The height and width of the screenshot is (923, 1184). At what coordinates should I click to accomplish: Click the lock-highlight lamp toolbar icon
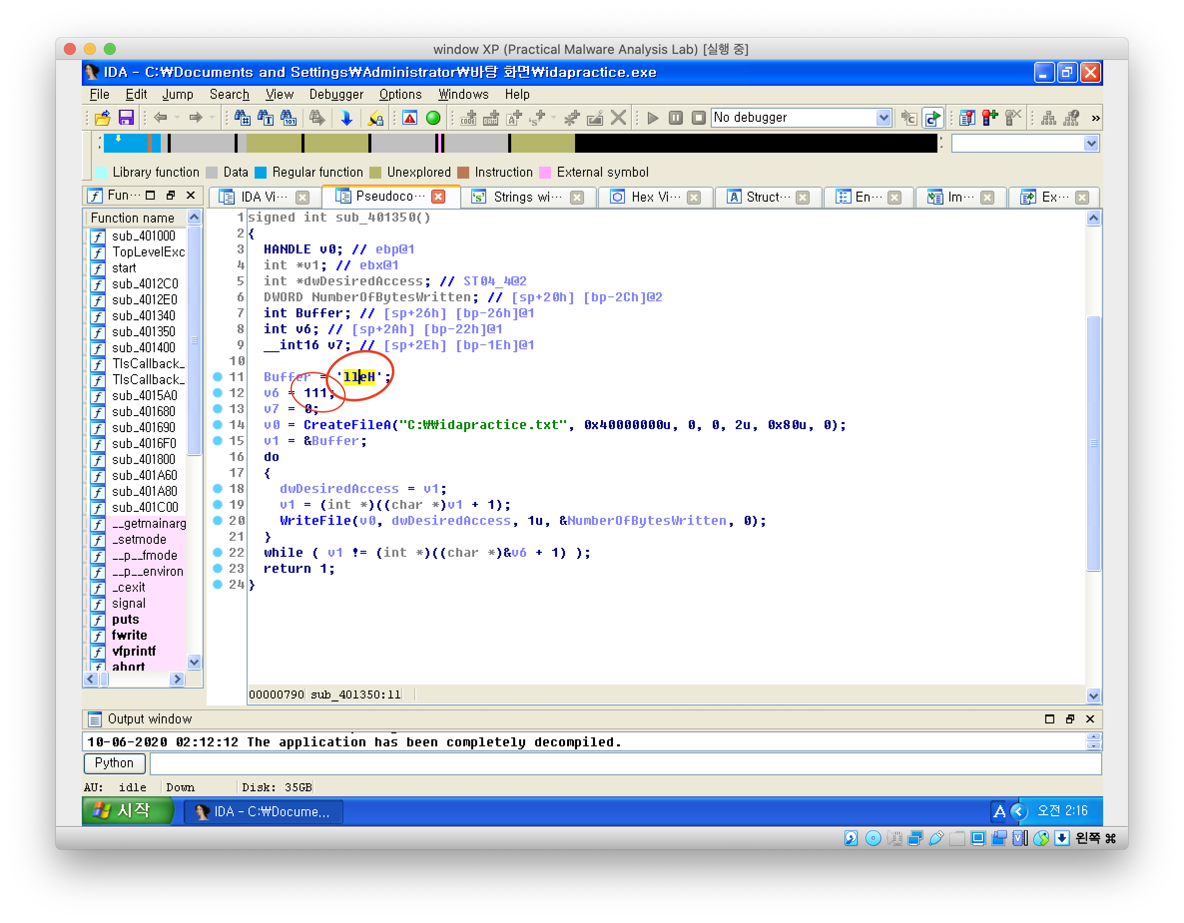(375, 118)
